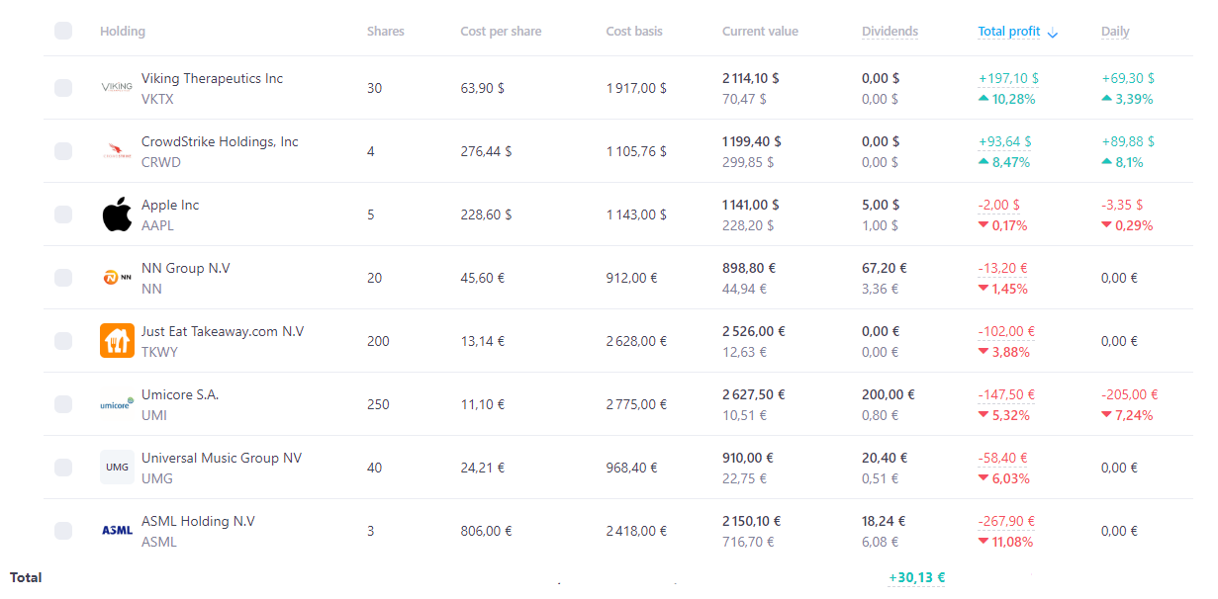Sort by the Shares column header

tap(386, 32)
